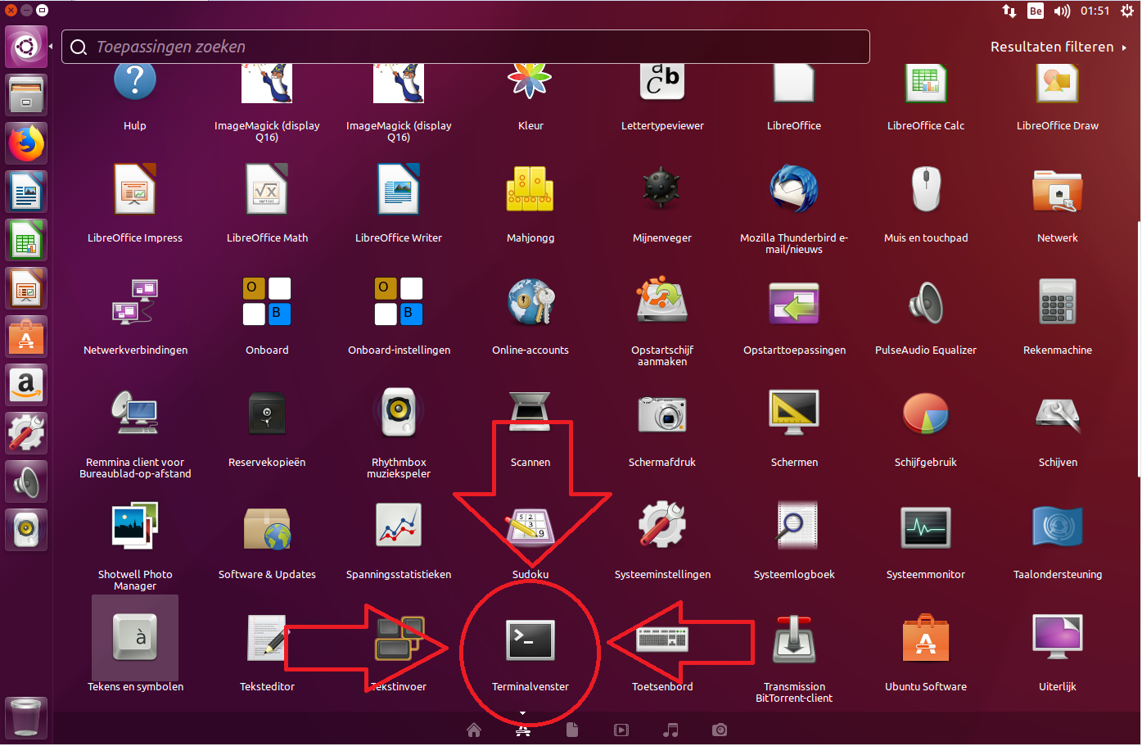Viewport: 1142px width, 746px height.
Task: Switch to the Photos lens tab
Action: pyautogui.click(x=720, y=730)
